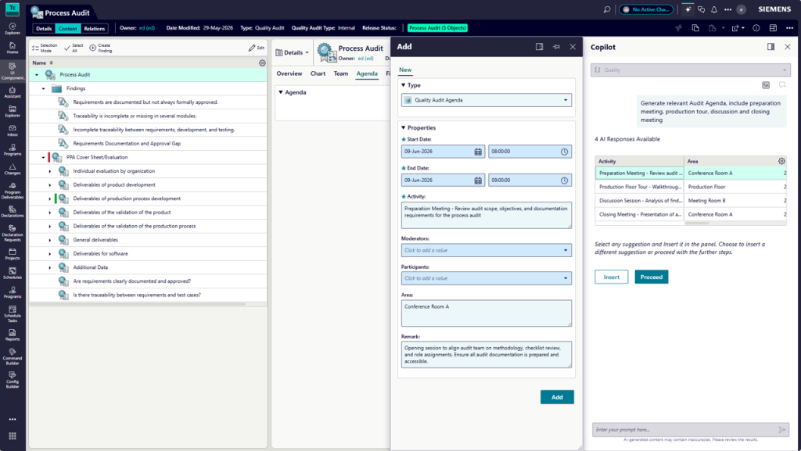
Task: Toggle Copilot panel layout view
Action: pyautogui.click(x=770, y=46)
